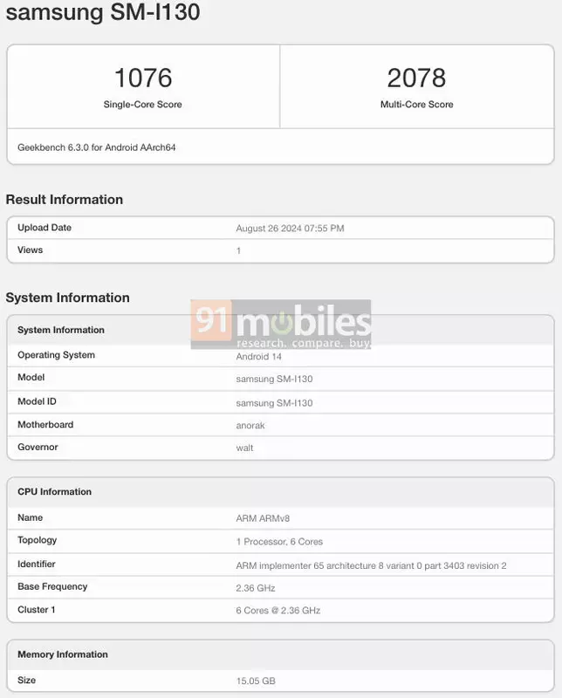
Task: Click the Android 14 operating system value
Action: click(x=259, y=357)
